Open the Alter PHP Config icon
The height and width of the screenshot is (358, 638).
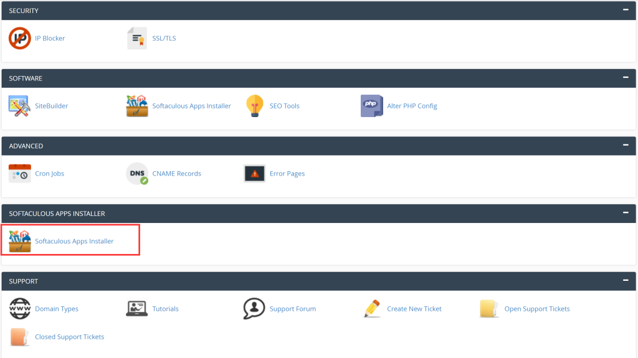pos(372,106)
